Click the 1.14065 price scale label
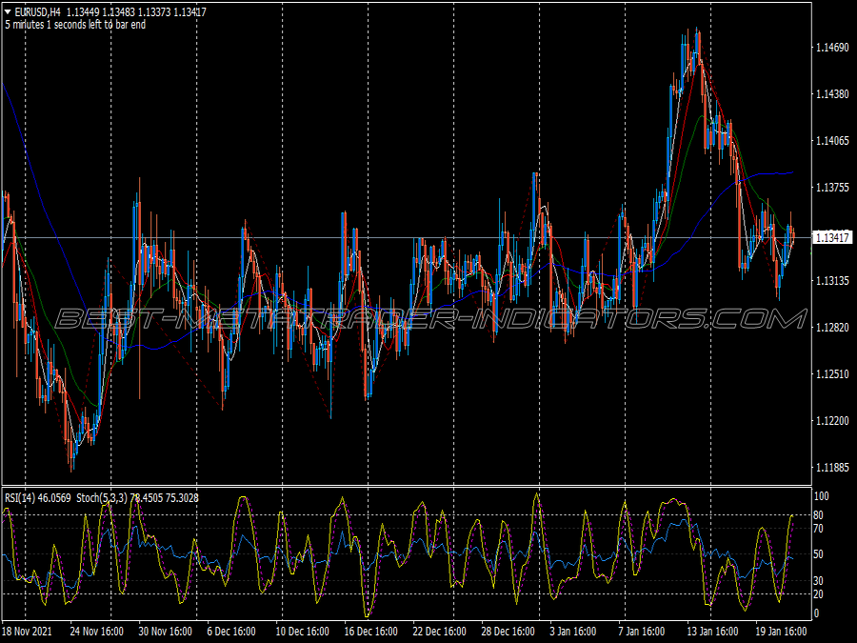 click(832, 141)
